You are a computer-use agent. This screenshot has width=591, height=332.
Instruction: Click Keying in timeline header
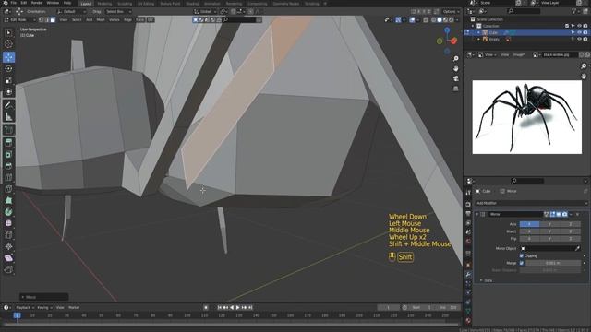coord(44,307)
